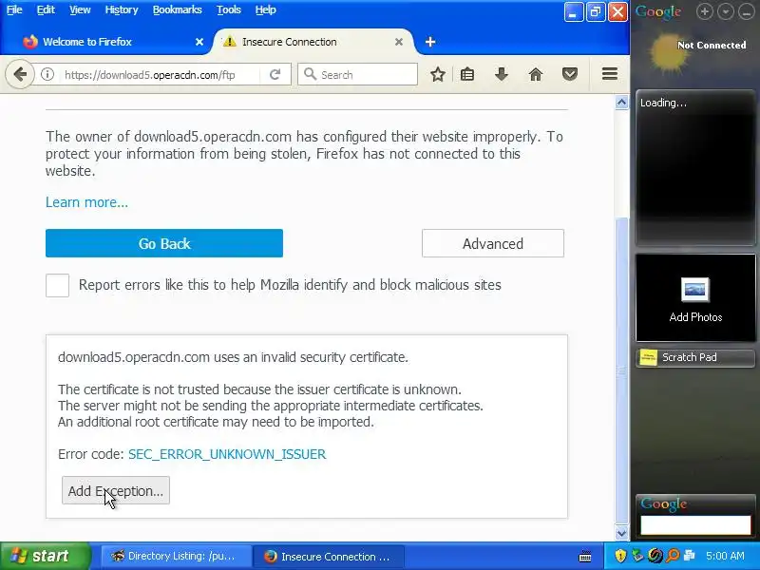The height and width of the screenshot is (570, 760).
Task: Focus the Search input field
Action: point(358,74)
